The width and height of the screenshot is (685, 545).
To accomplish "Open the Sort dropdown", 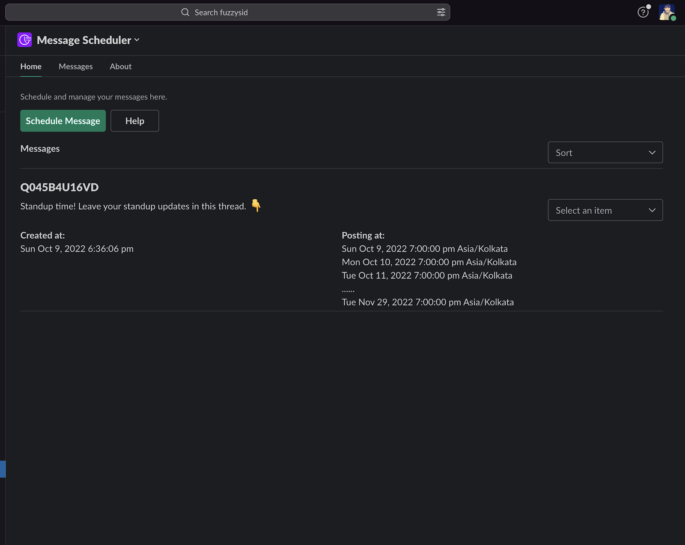I will click(x=605, y=153).
